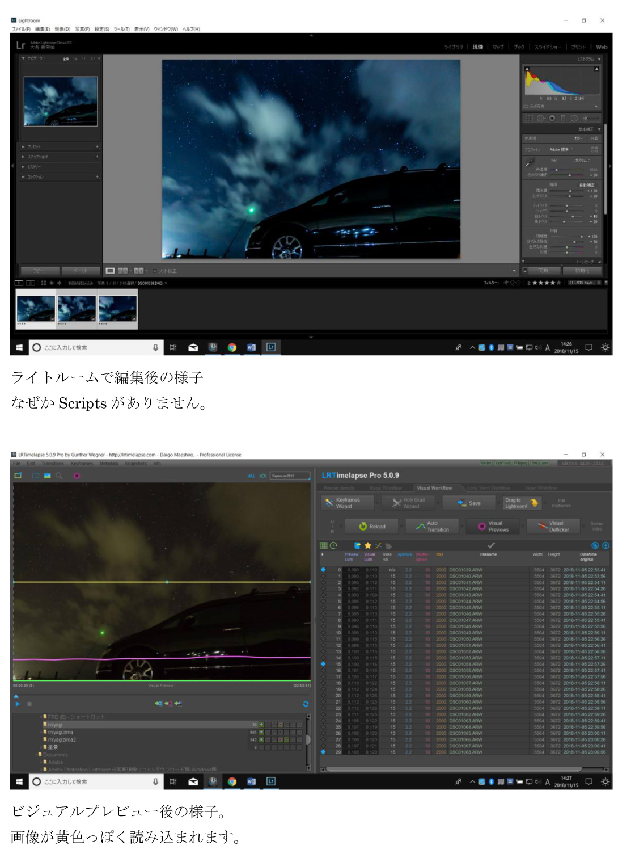Adjust the LRTimelapse playhead slider under the preview
This screenshot has width=631, height=862.
click(16, 695)
